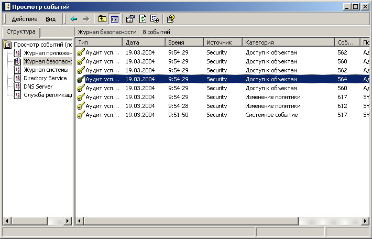Select Журнал безопасности in the tree
The width and height of the screenshot is (372, 239).
48,61
